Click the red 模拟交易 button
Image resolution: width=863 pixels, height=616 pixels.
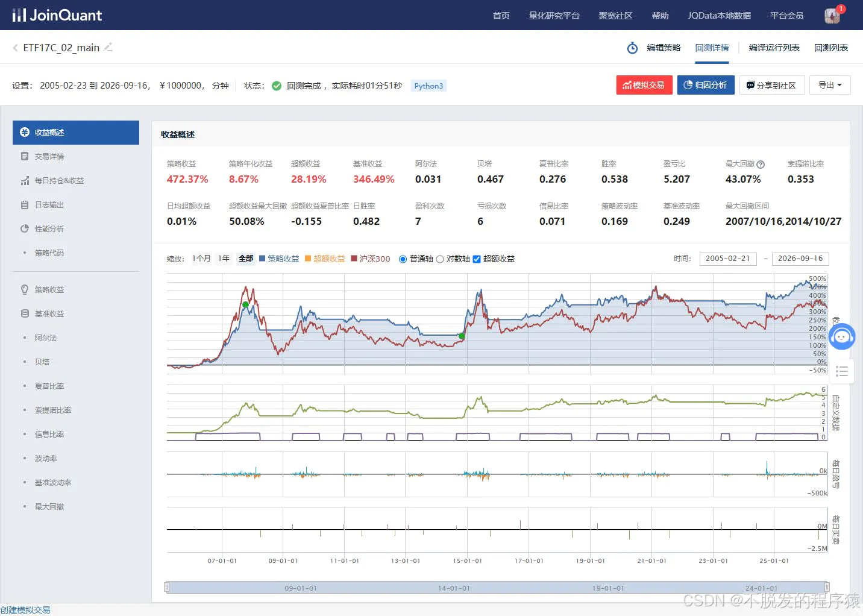[644, 85]
